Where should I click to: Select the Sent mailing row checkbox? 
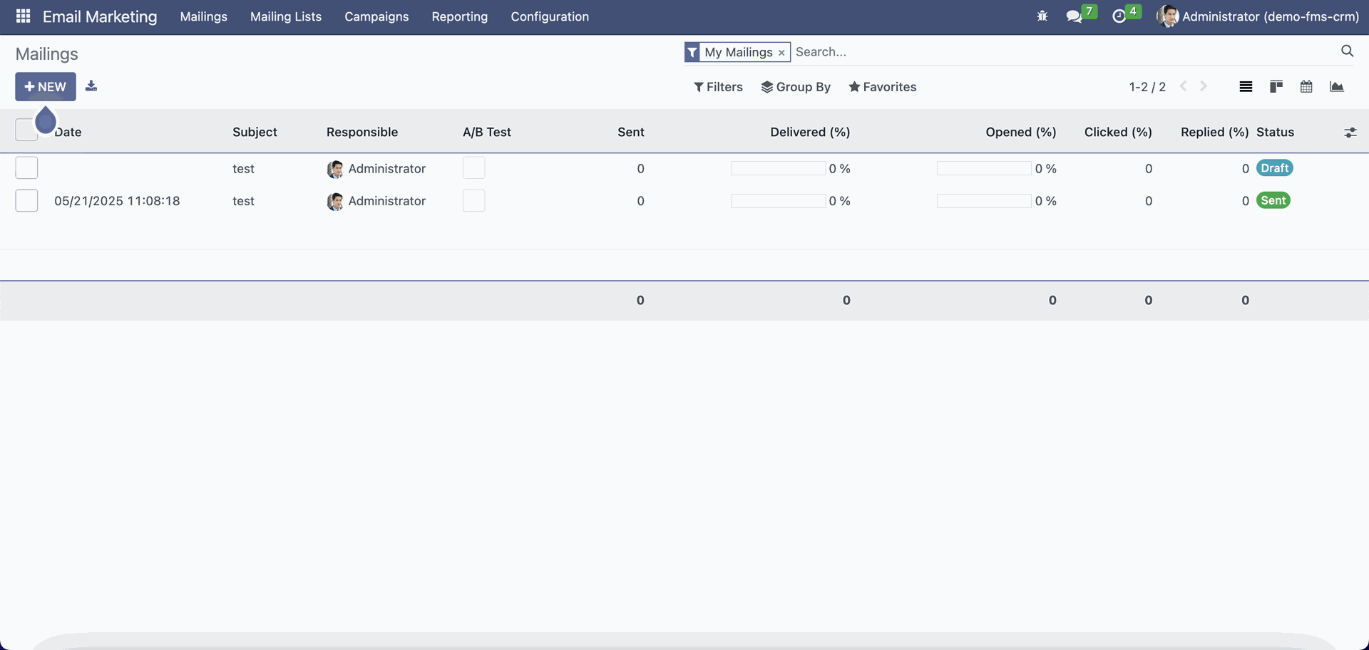[26, 201]
